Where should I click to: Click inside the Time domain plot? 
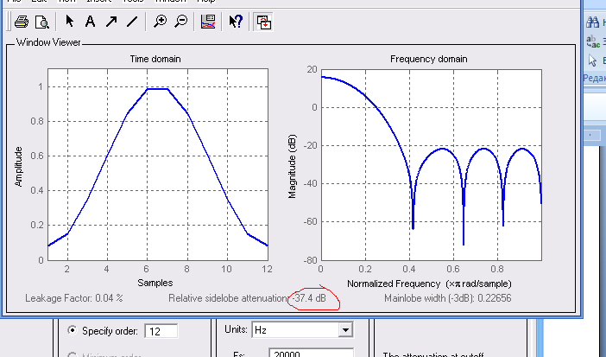[158, 164]
